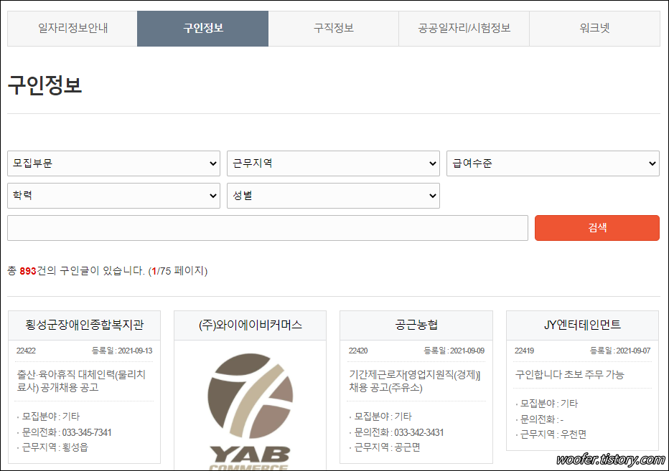Click phone number 033-345-7341
The height and width of the screenshot is (471, 669).
[x=87, y=432]
